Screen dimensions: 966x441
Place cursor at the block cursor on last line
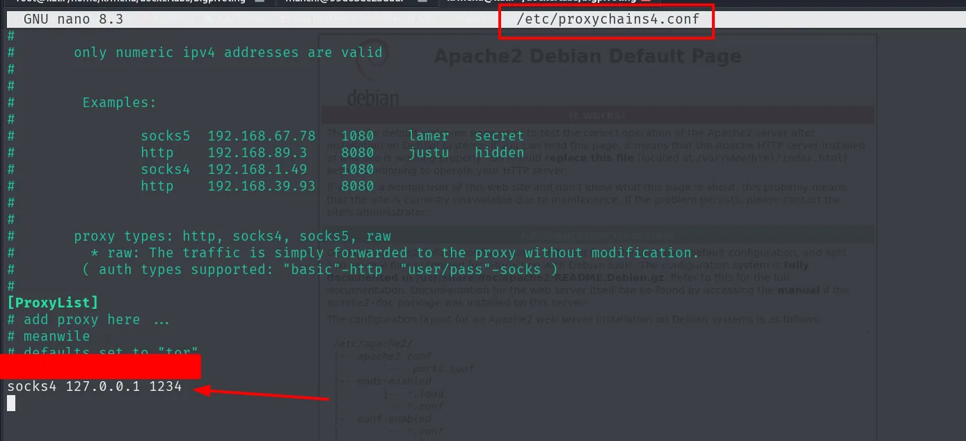pos(11,403)
